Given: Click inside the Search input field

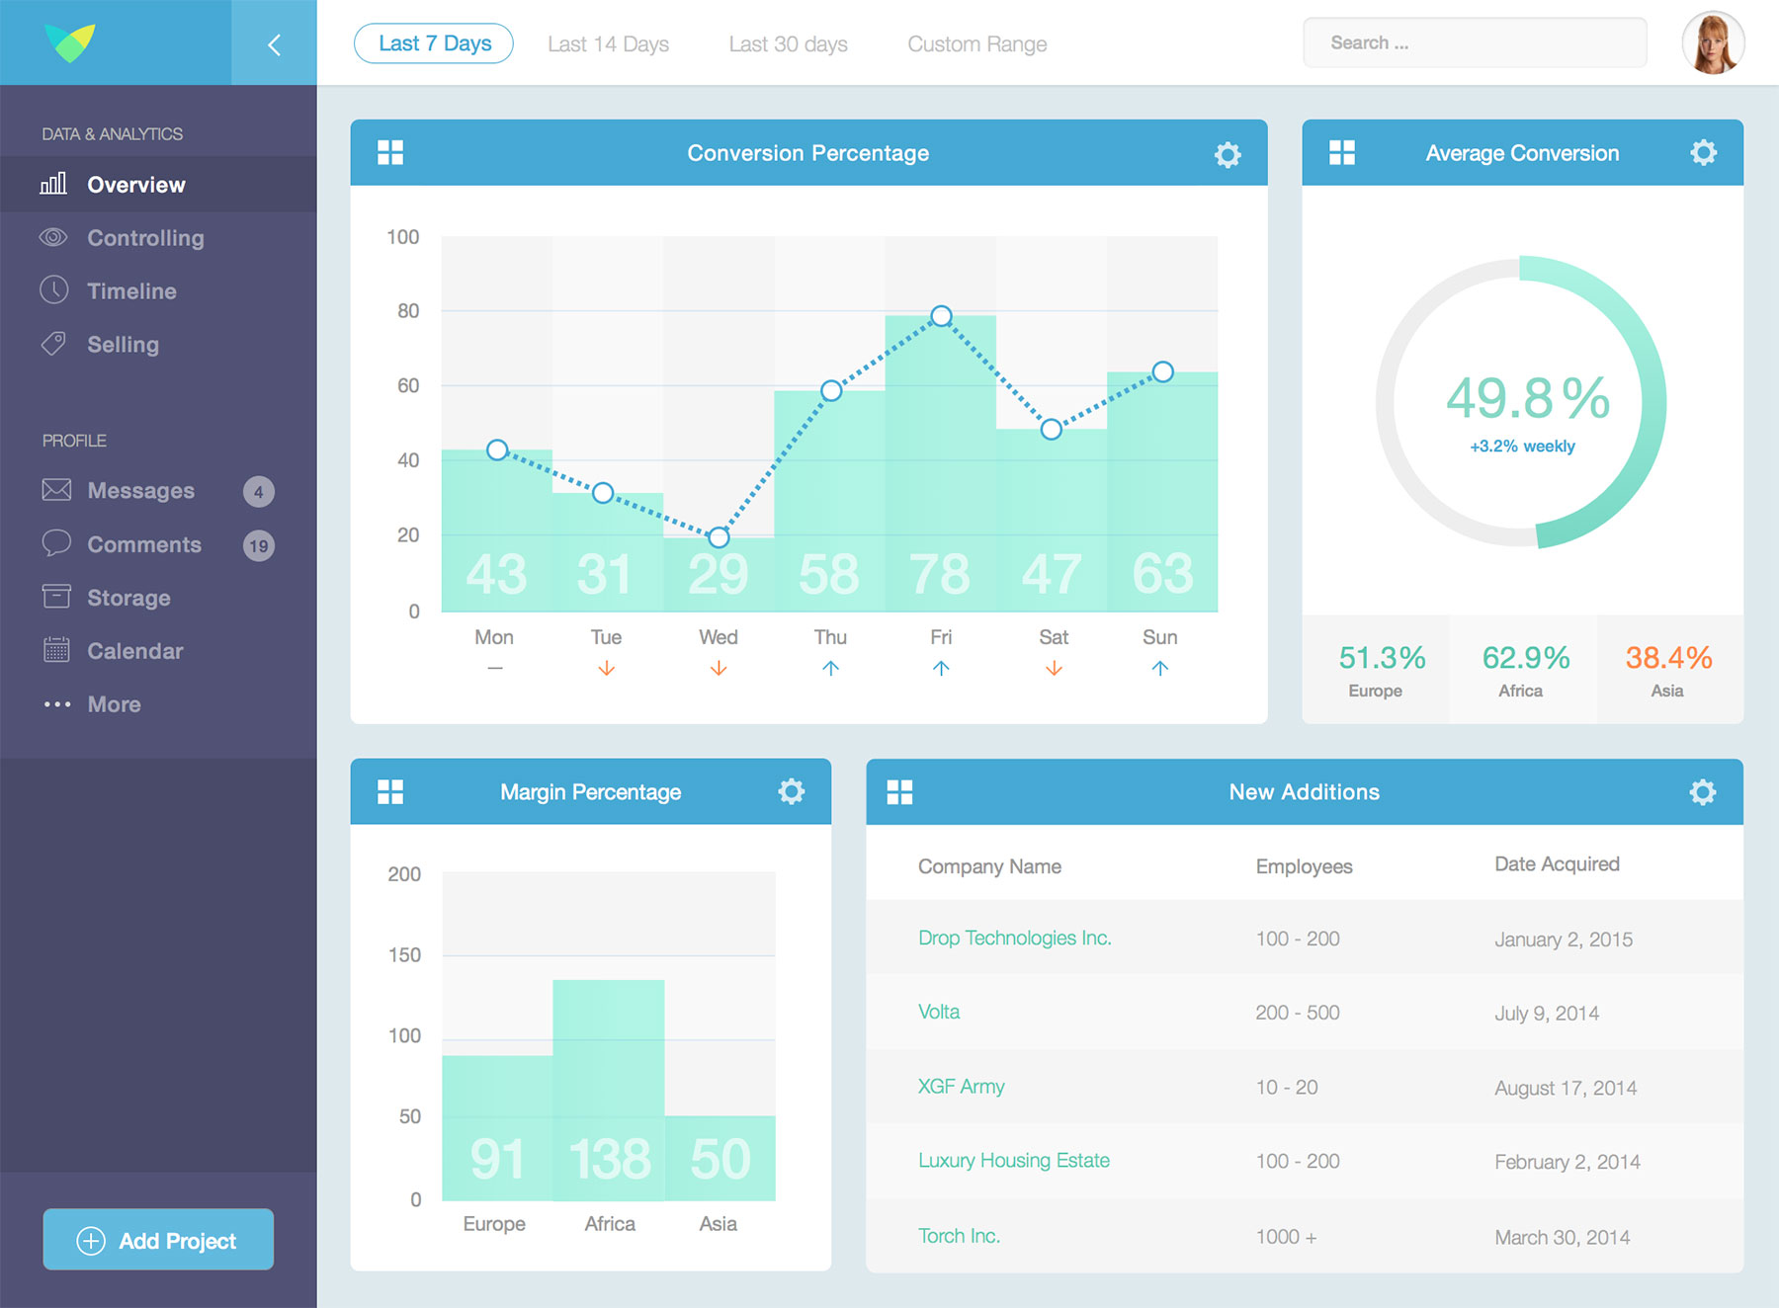Looking at the screenshot, I should [x=1475, y=42].
